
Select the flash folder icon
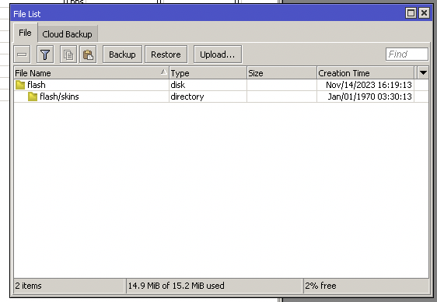tap(20, 85)
